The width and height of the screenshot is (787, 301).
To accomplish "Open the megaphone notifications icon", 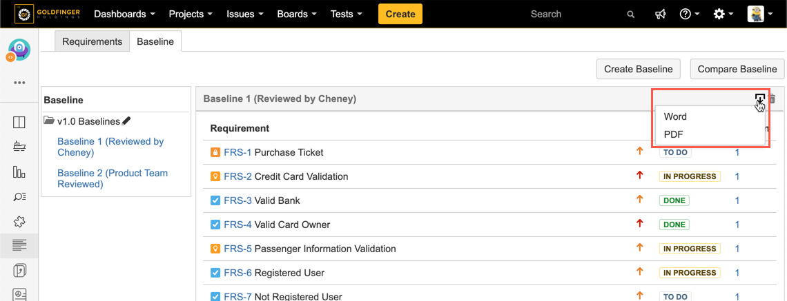I will [x=660, y=14].
